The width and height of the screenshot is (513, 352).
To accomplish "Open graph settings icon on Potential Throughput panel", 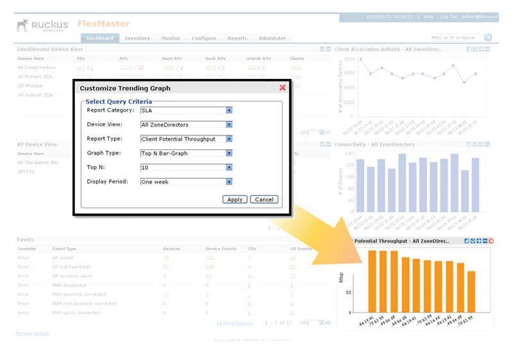I will pyautogui.click(x=467, y=241).
